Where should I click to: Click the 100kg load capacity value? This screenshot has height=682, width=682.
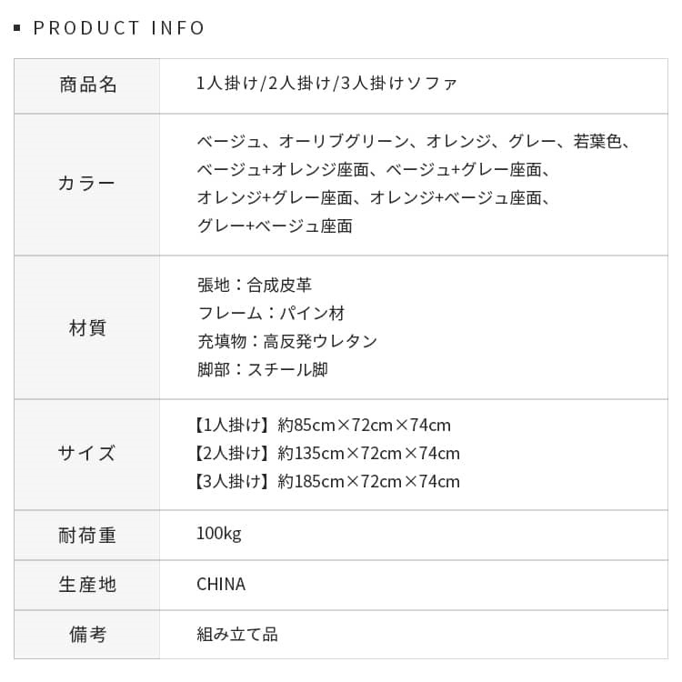[x=219, y=534]
